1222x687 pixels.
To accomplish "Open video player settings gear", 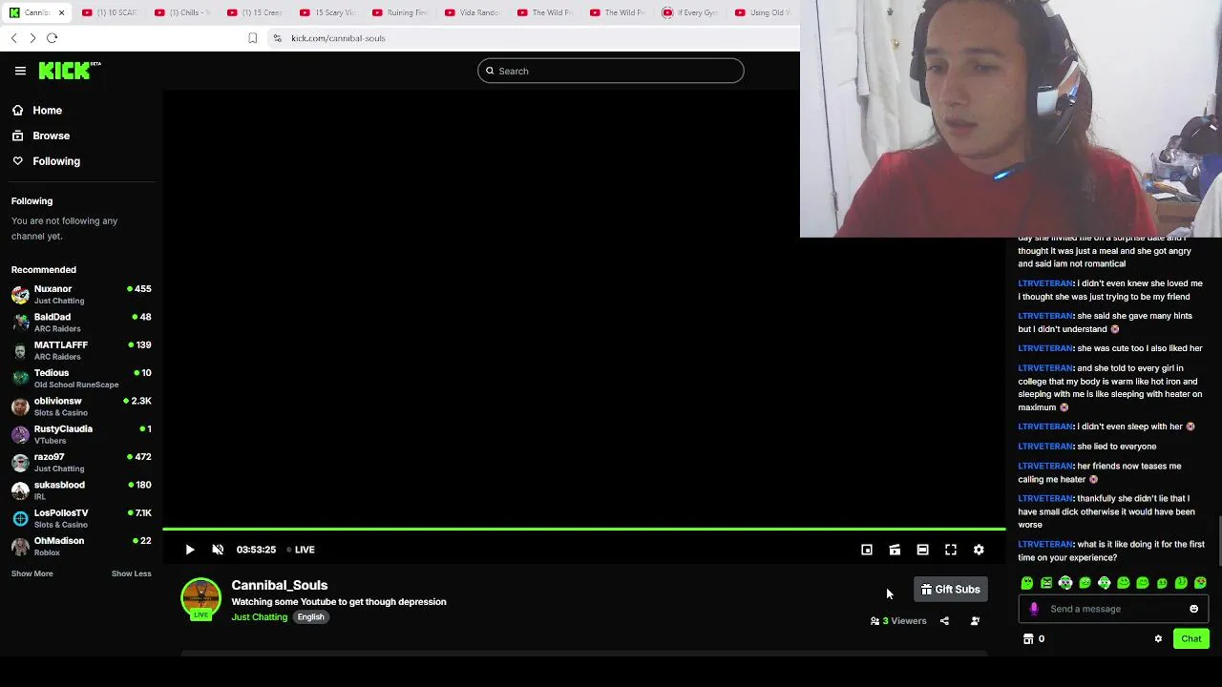I will (979, 550).
